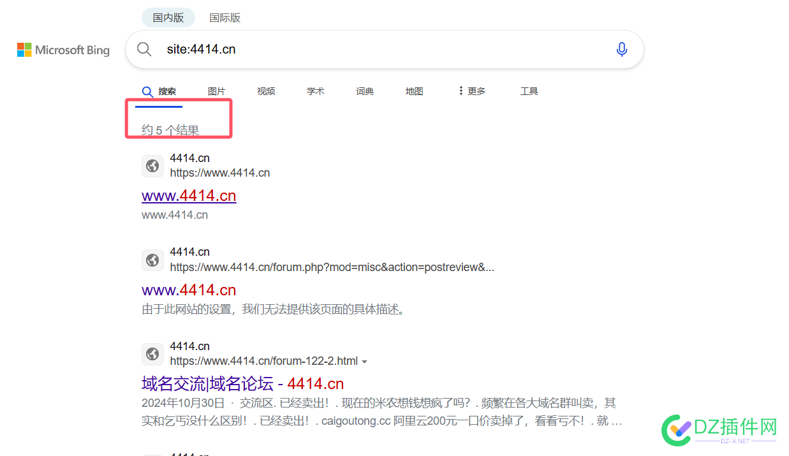Go to the 学术 tab
Viewport: 789px width, 456px height.
point(316,91)
